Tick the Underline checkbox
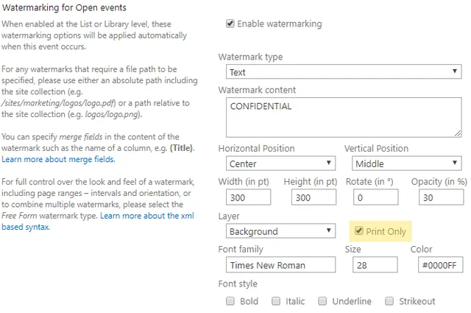The height and width of the screenshot is (313, 471). tap(322, 301)
